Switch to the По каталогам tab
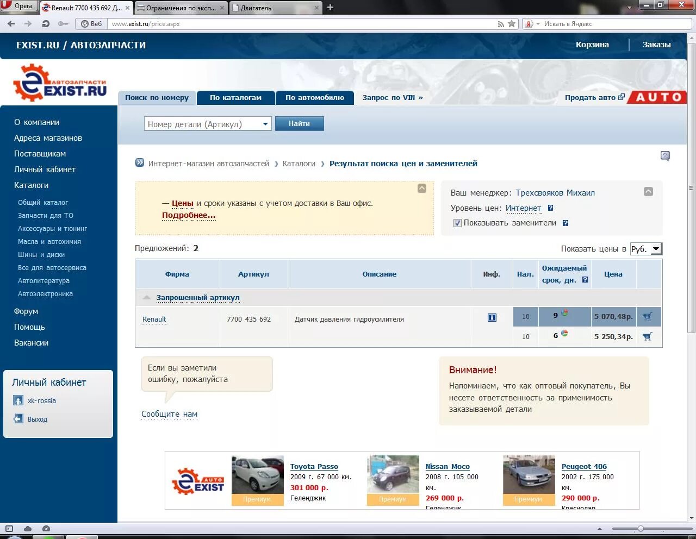 coord(236,98)
